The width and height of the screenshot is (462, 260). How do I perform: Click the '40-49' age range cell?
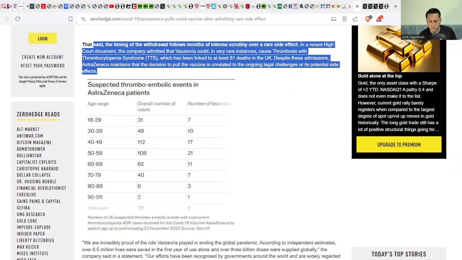tap(95, 142)
